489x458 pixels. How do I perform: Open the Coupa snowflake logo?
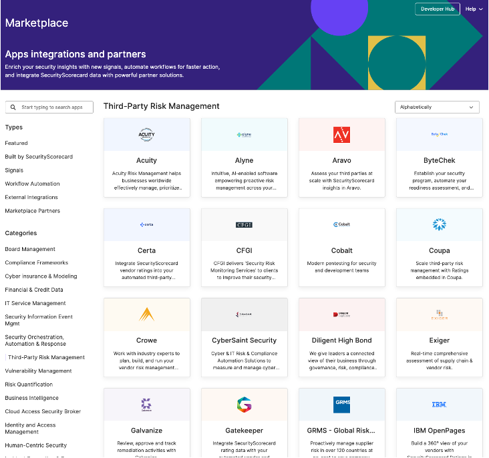[x=439, y=224]
